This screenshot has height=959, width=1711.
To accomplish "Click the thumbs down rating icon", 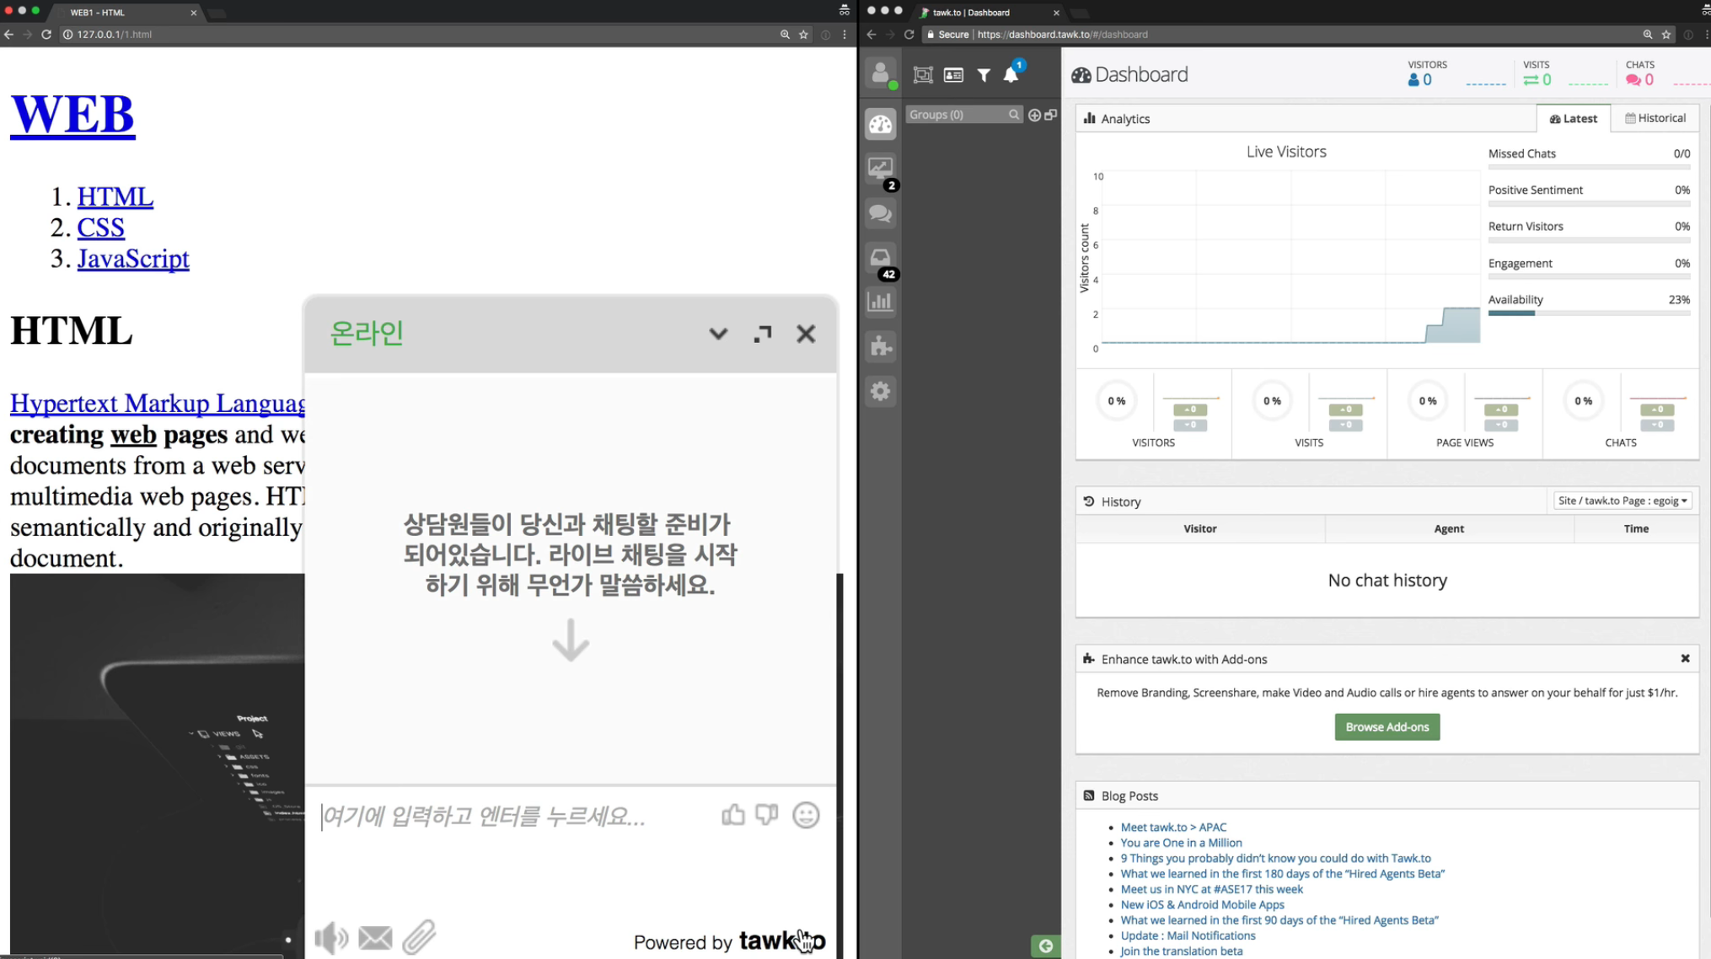I will [x=766, y=815].
